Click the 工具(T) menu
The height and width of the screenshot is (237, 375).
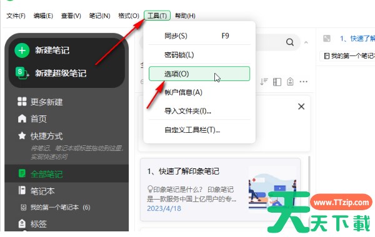[157, 16]
